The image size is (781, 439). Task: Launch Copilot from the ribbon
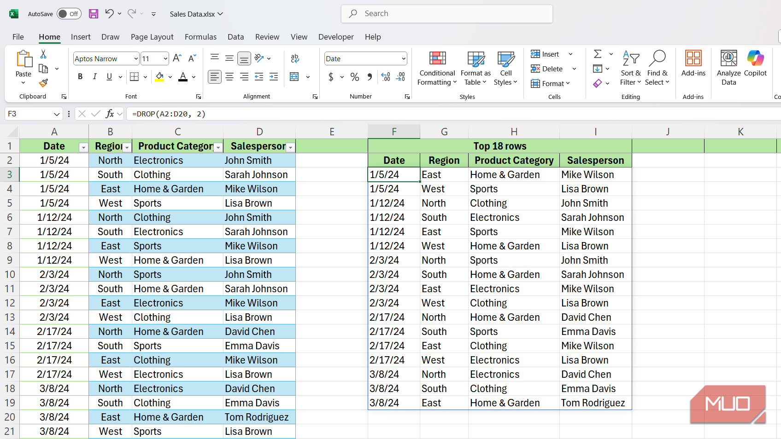[x=756, y=64]
